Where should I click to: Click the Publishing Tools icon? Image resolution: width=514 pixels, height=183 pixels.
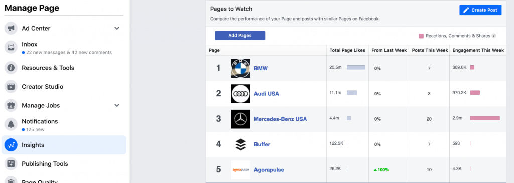coord(11,164)
